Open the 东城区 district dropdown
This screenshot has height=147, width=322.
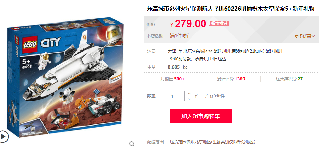coord(204,51)
